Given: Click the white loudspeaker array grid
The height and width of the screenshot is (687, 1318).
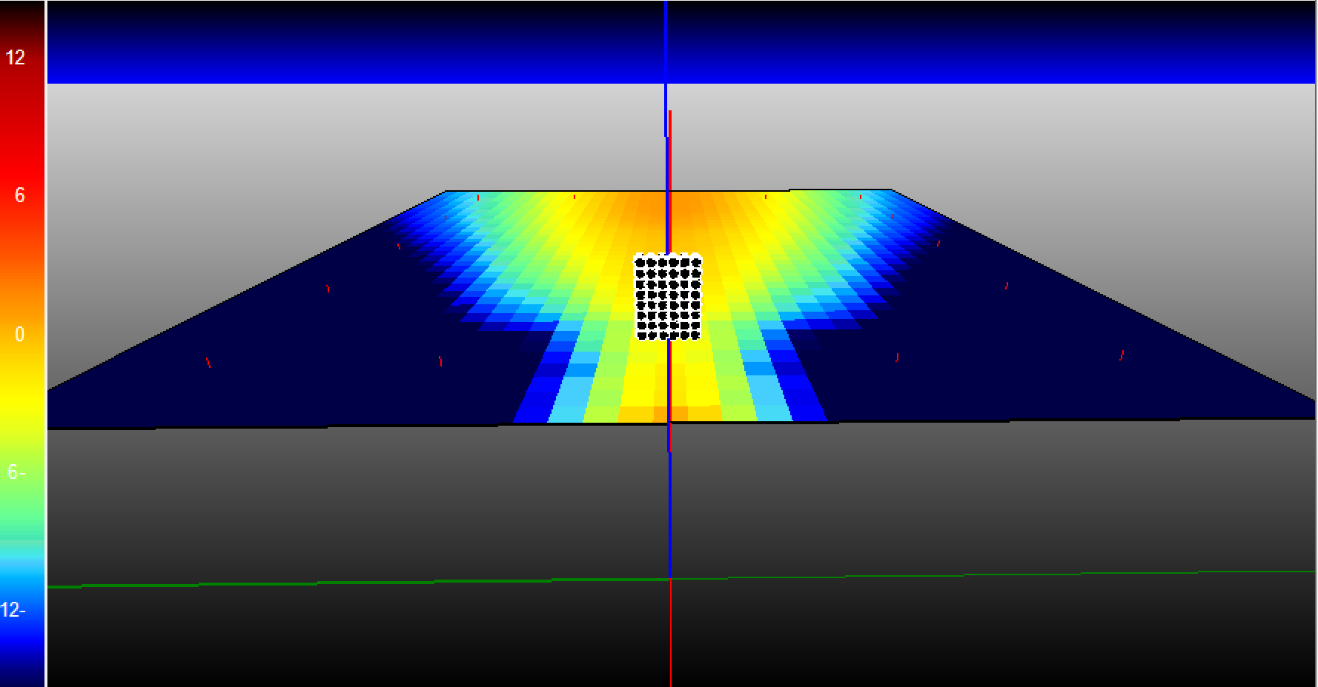Looking at the screenshot, I should pos(667,297).
